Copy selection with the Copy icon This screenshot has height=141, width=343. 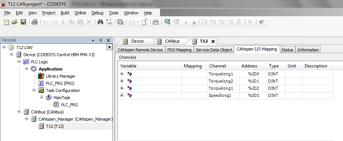72,22
